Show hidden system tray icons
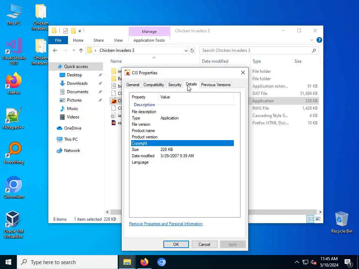The width and height of the screenshot is (359, 269). pyautogui.click(x=297, y=262)
